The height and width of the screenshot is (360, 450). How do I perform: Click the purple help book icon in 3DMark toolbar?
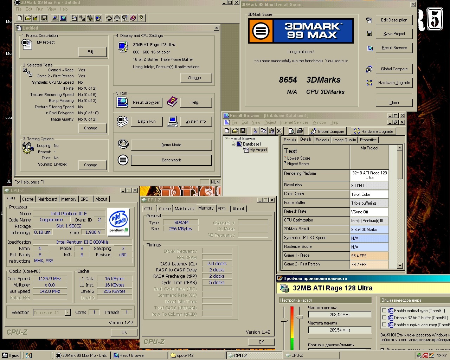coord(133,18)
